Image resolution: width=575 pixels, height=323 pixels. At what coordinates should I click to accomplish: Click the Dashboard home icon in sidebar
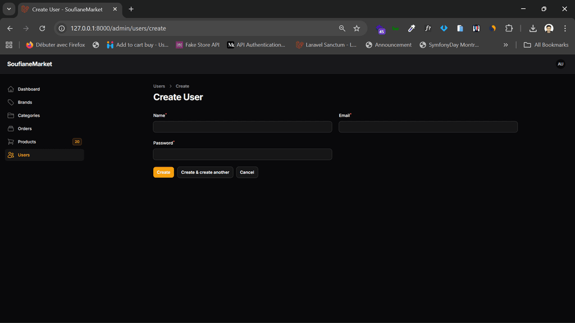click(11, 89)
